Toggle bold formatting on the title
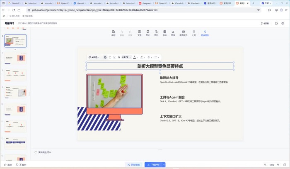Image resolution: width=290 pixels, height=169 pixels. 105,57
